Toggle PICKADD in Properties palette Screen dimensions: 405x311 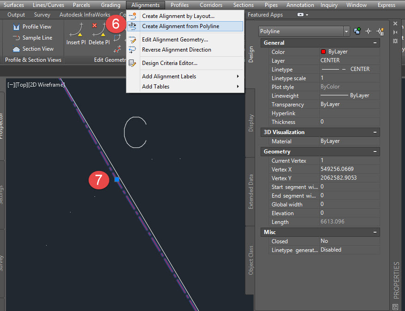pos(357,31)
